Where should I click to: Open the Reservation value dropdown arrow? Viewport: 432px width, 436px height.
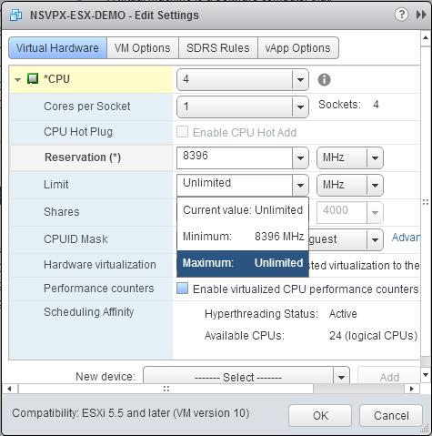(x=300, y=157)
